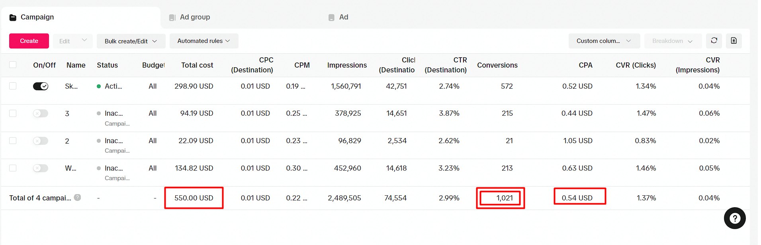Screen dimensions: 761x245
Task: Check the campaign 3 row checkbox
Action: [x=13, y=113]
